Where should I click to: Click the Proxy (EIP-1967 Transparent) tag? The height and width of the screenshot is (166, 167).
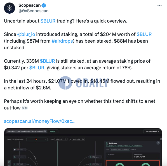click(120, 149)
